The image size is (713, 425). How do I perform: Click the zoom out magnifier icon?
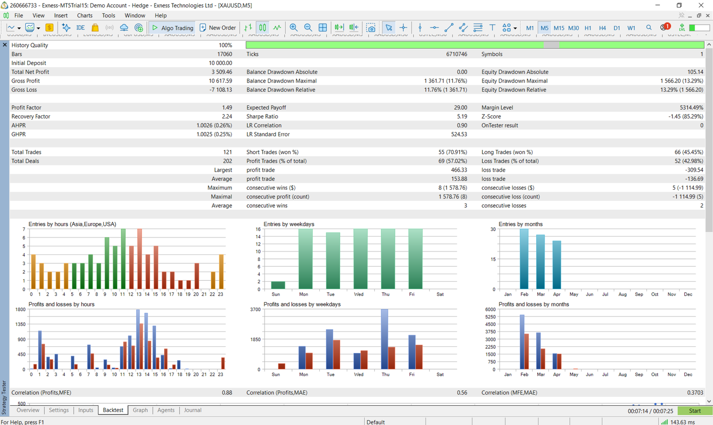[x=308, y=28]
